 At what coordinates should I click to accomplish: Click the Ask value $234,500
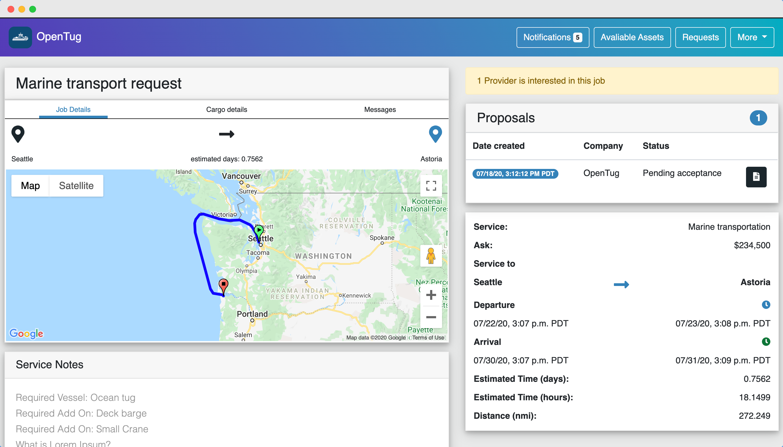(752, 245)
